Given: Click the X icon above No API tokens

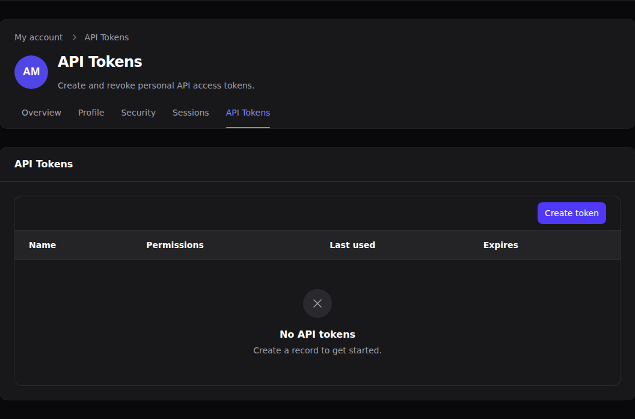Looking at the screenshot, I should point(317,303).
